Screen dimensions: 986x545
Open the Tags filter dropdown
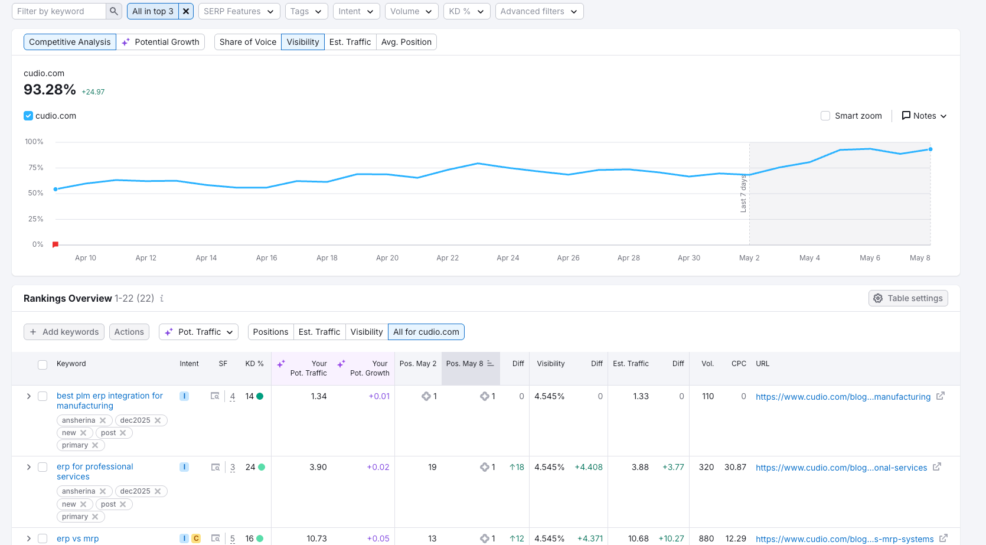(x=306, y=11)
